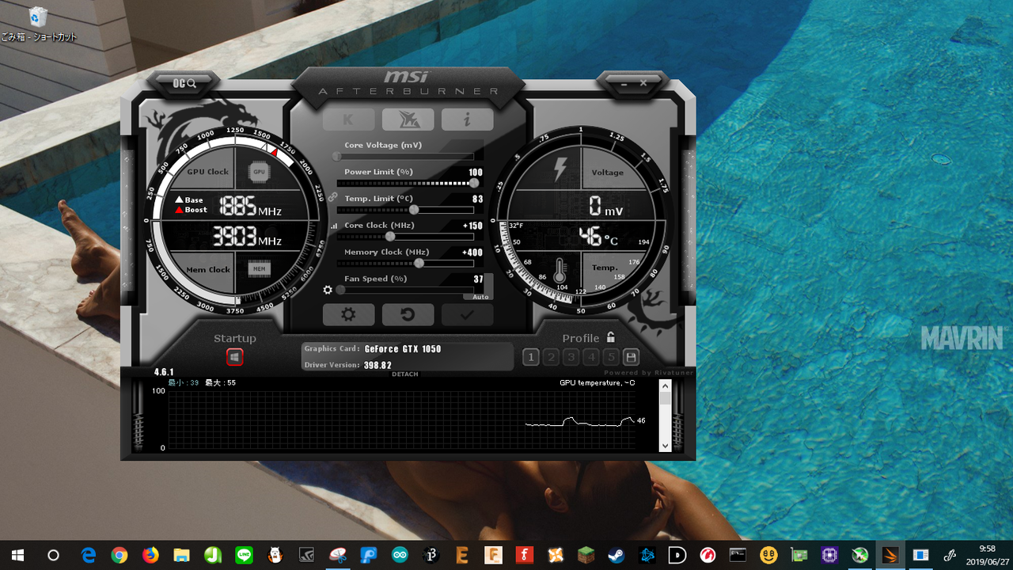Launch MSI Kombustor with the K button

[348, 120]
